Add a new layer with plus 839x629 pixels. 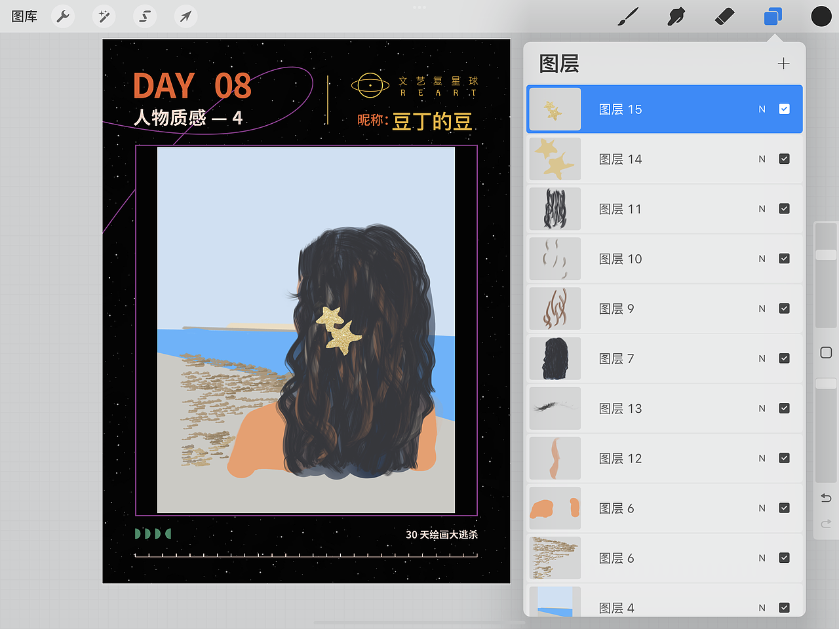point(783,64)
